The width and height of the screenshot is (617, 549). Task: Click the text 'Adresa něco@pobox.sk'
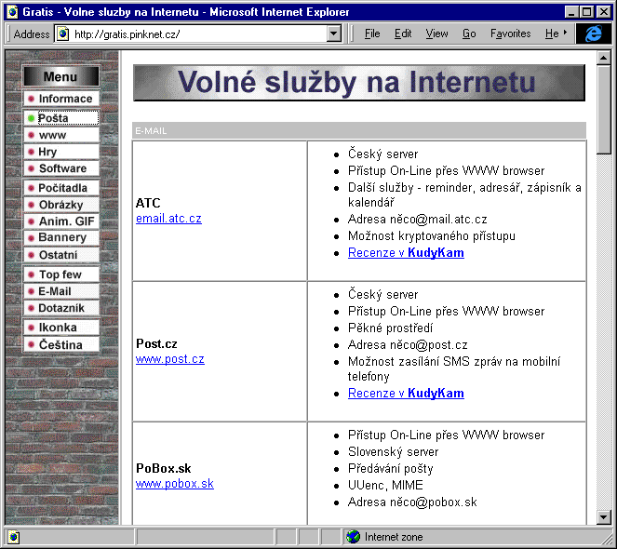[412, 502]
